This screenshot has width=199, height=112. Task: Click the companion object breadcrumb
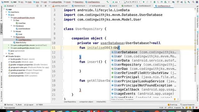86,102
